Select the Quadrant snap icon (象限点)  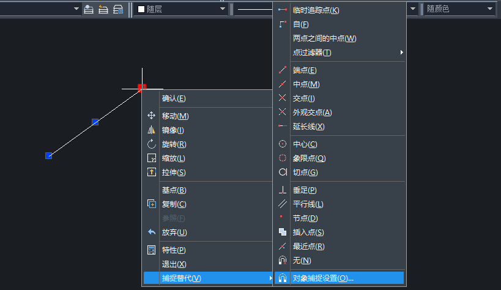tap(282, 158)
